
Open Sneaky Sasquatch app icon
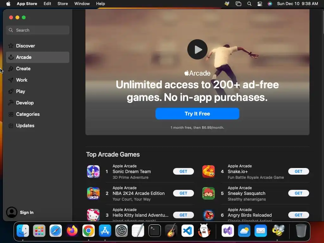click(209, 193)
